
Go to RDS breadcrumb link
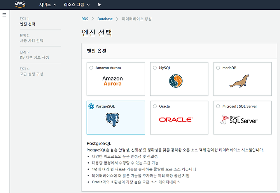click(x=85, y=19)
